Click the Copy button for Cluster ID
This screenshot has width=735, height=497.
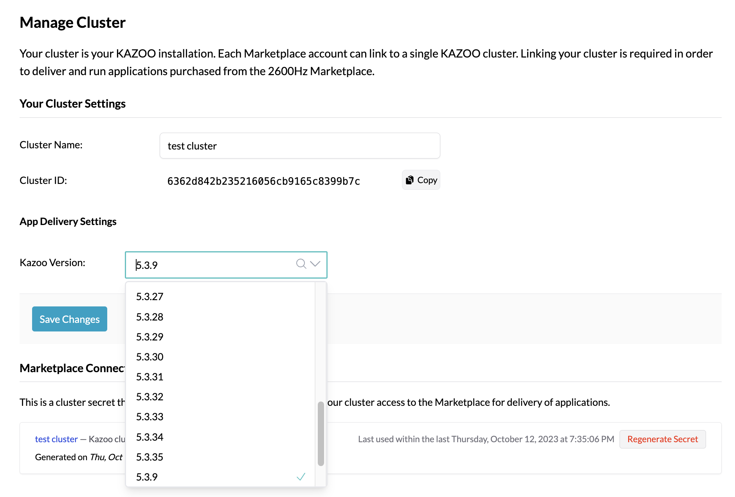(x=421, y=180)
